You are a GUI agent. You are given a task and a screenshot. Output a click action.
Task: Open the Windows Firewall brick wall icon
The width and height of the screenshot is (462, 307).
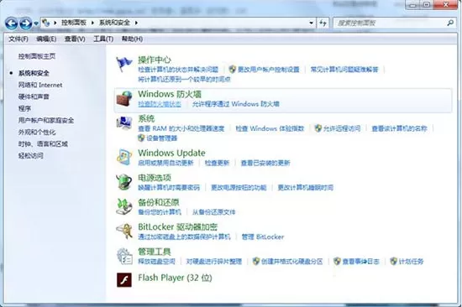point(124,98)
